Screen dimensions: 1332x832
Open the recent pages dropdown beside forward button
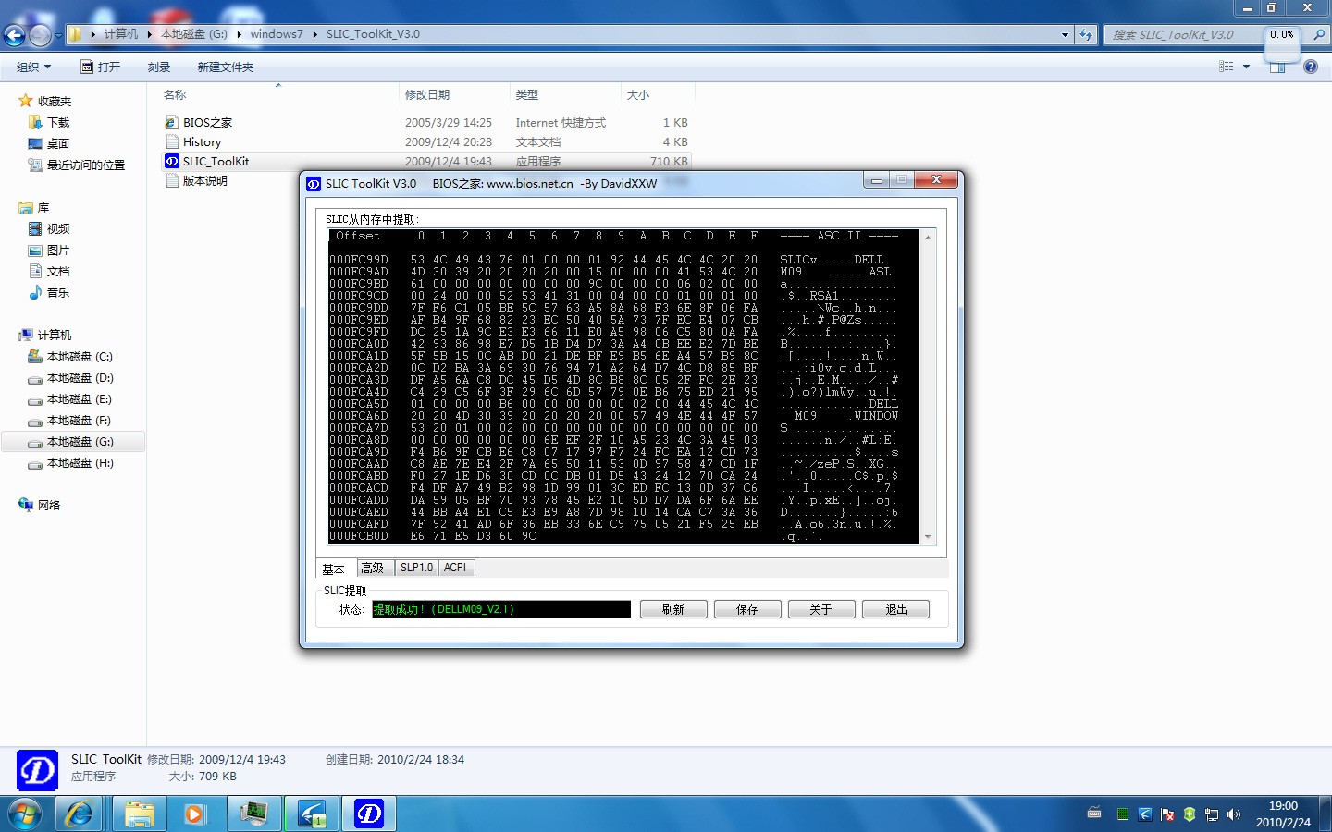tap(58, 35)
